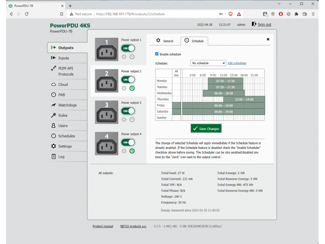The height and width of the screenshot is (244, 325).
Task: Toggle Power output 2 ON switch
Action: click(128, 79)
